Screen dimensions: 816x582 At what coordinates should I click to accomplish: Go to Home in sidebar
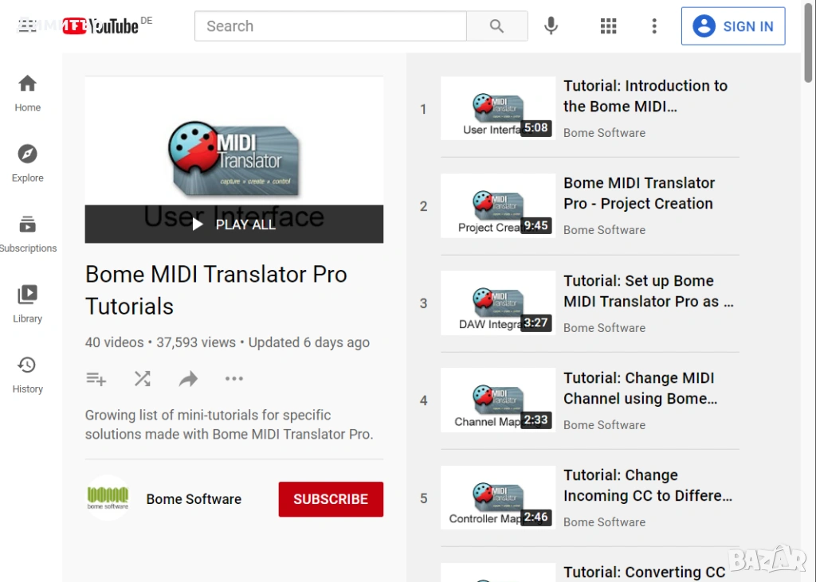tap(27, 92)
